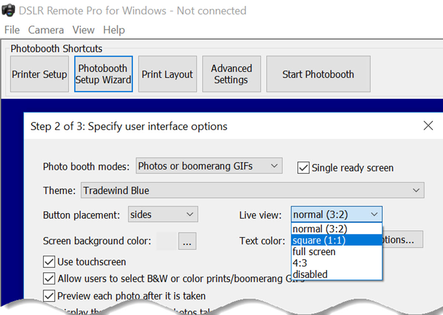Click the DSLR Remote Pro camera icon
The image size is (443, 315).
(x=8, y=10)
